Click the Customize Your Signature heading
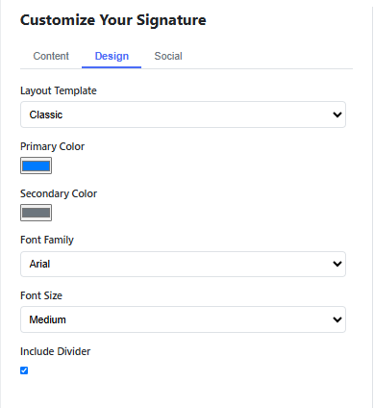 113,20
